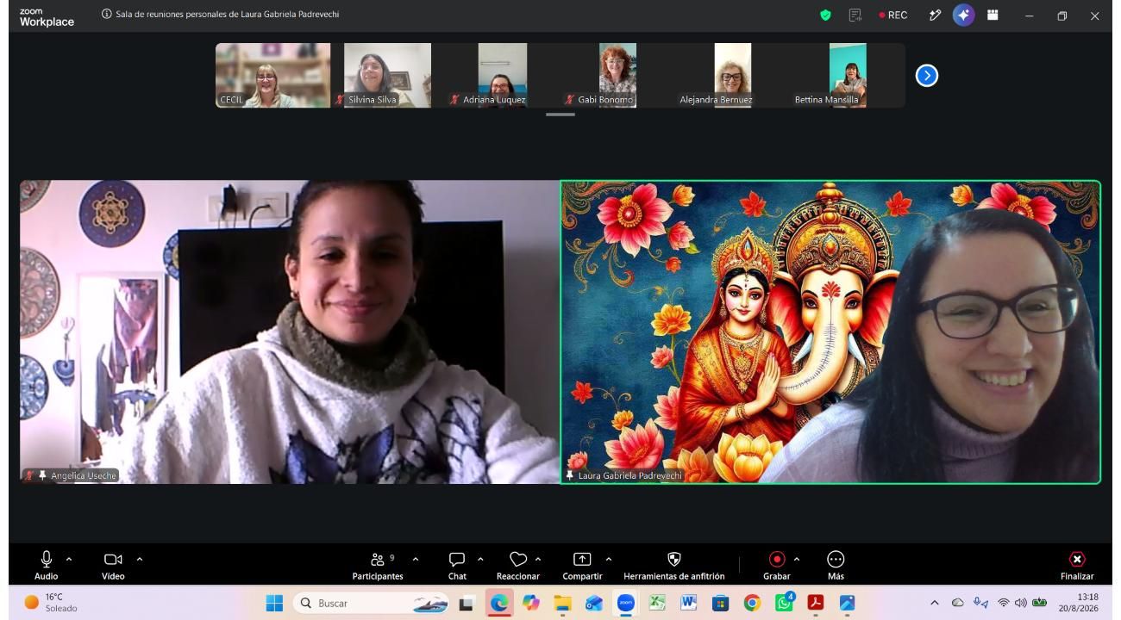
Task: Open Google Chrome from the taskbar
Action: pyautogui.click(x=752, y=603)
